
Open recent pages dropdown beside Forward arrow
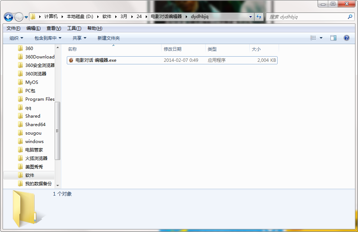click(26, 17)
